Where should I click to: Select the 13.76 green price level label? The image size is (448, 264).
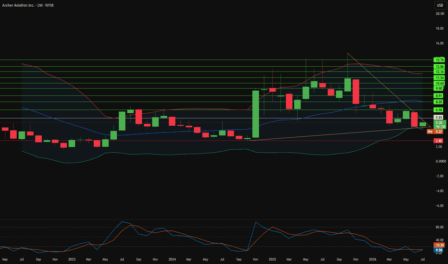[x=439, y=60]
